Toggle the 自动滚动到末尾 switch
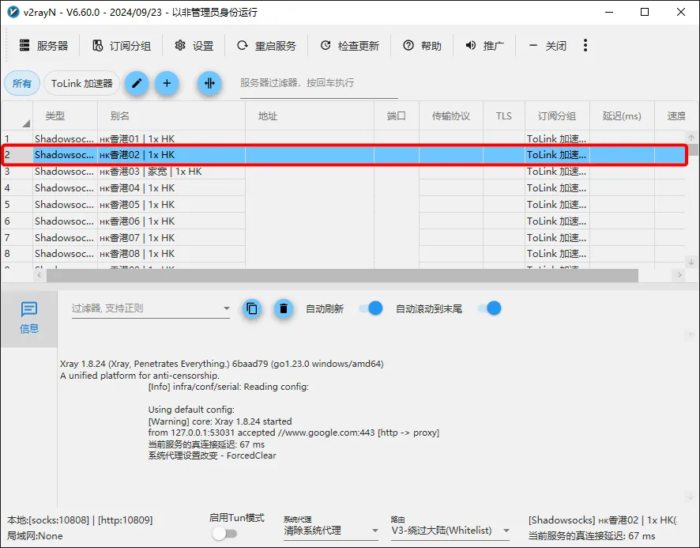The height and width of the screenshot is (548, 700). click(x=489, y=308)
